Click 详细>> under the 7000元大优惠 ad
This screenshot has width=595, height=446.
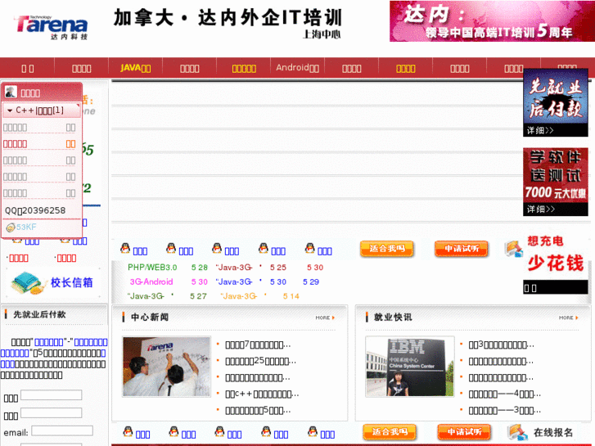point(540,209)
